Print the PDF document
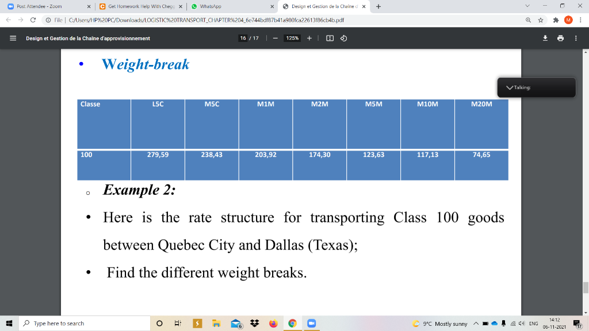The image size is (589, 331). point(561,39)
